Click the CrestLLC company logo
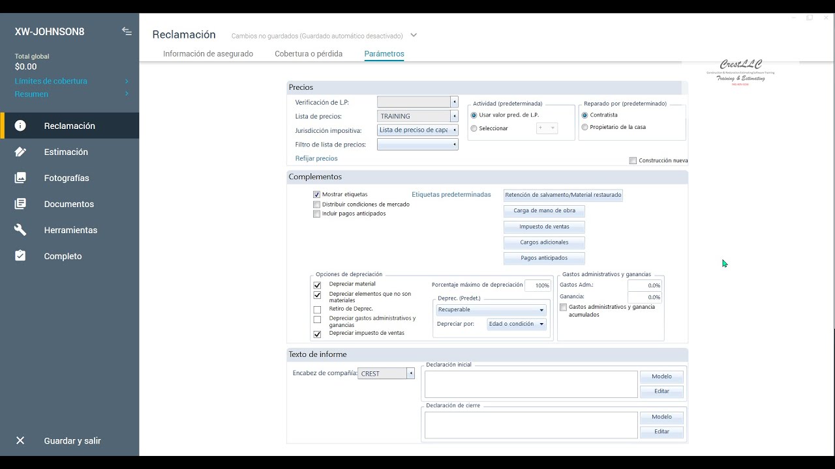This screenshot has width=835, height=469. pos(740,72)
